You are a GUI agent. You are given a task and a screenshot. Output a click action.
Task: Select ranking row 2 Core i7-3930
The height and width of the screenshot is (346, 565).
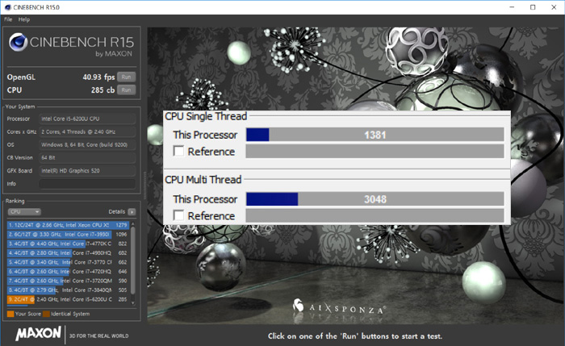click(68, 235)
